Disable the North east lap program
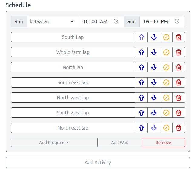195x173 pixels. tap(166, 128)
